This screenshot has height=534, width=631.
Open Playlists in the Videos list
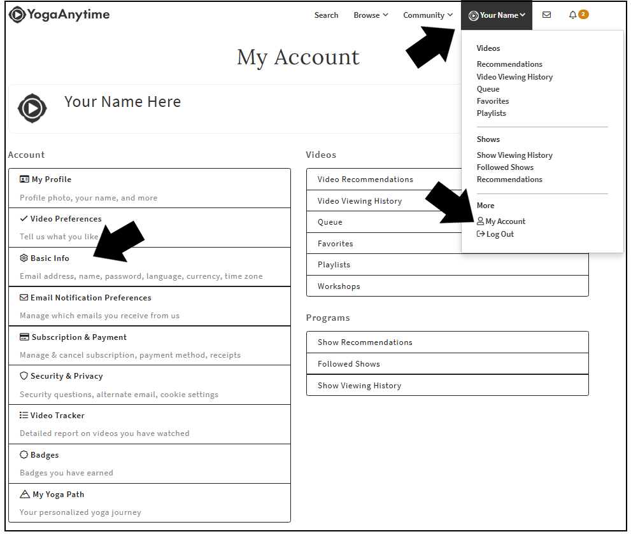tap(448, 265)
